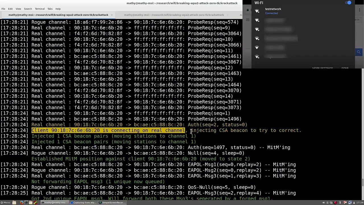
Task: Click 'injecting CSA beacon to try to correct.' text
Action: (x=246, y=130)
